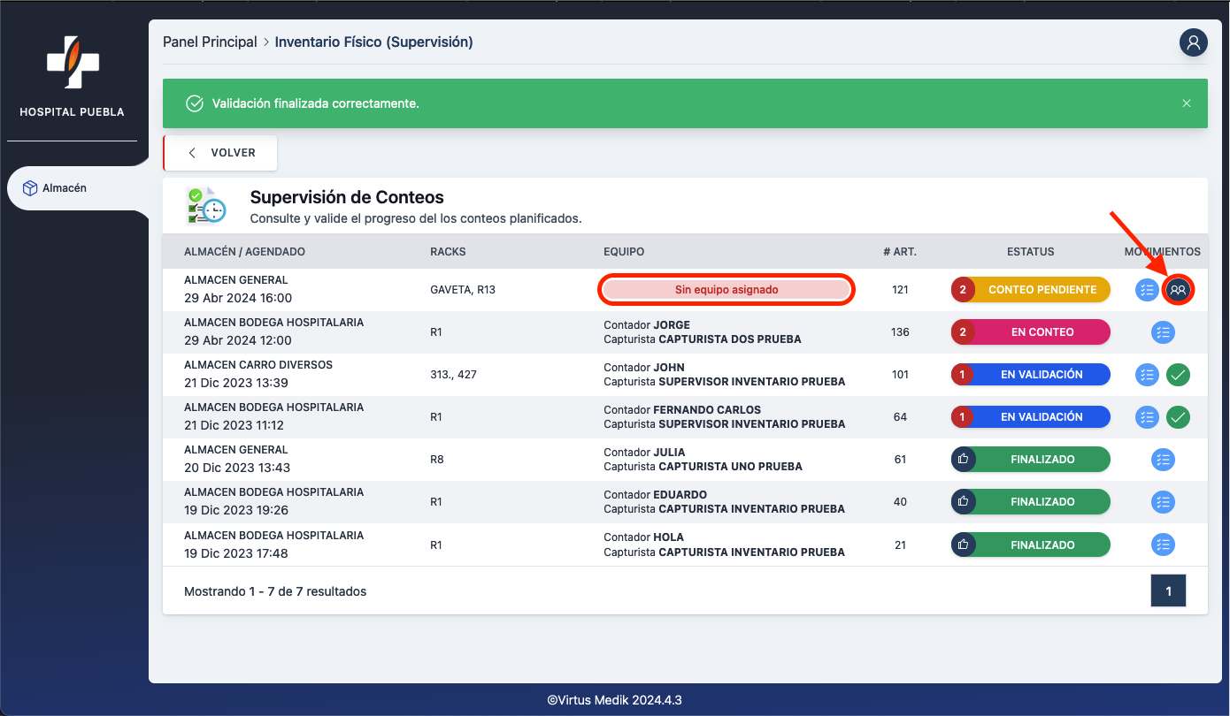Select Almacén in the sidebar
The width and height of the screenshot is (1230, 716).
point(66,188)
